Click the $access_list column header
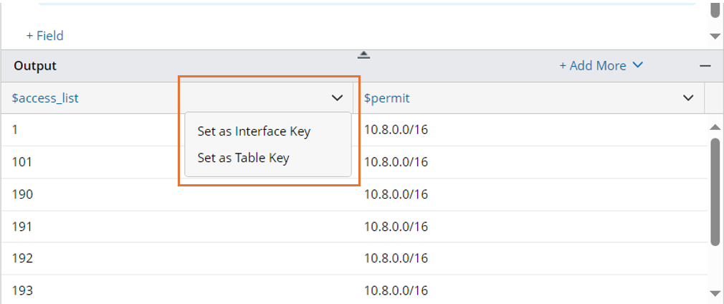Screen dimensions: 724x304 point(45,98)
